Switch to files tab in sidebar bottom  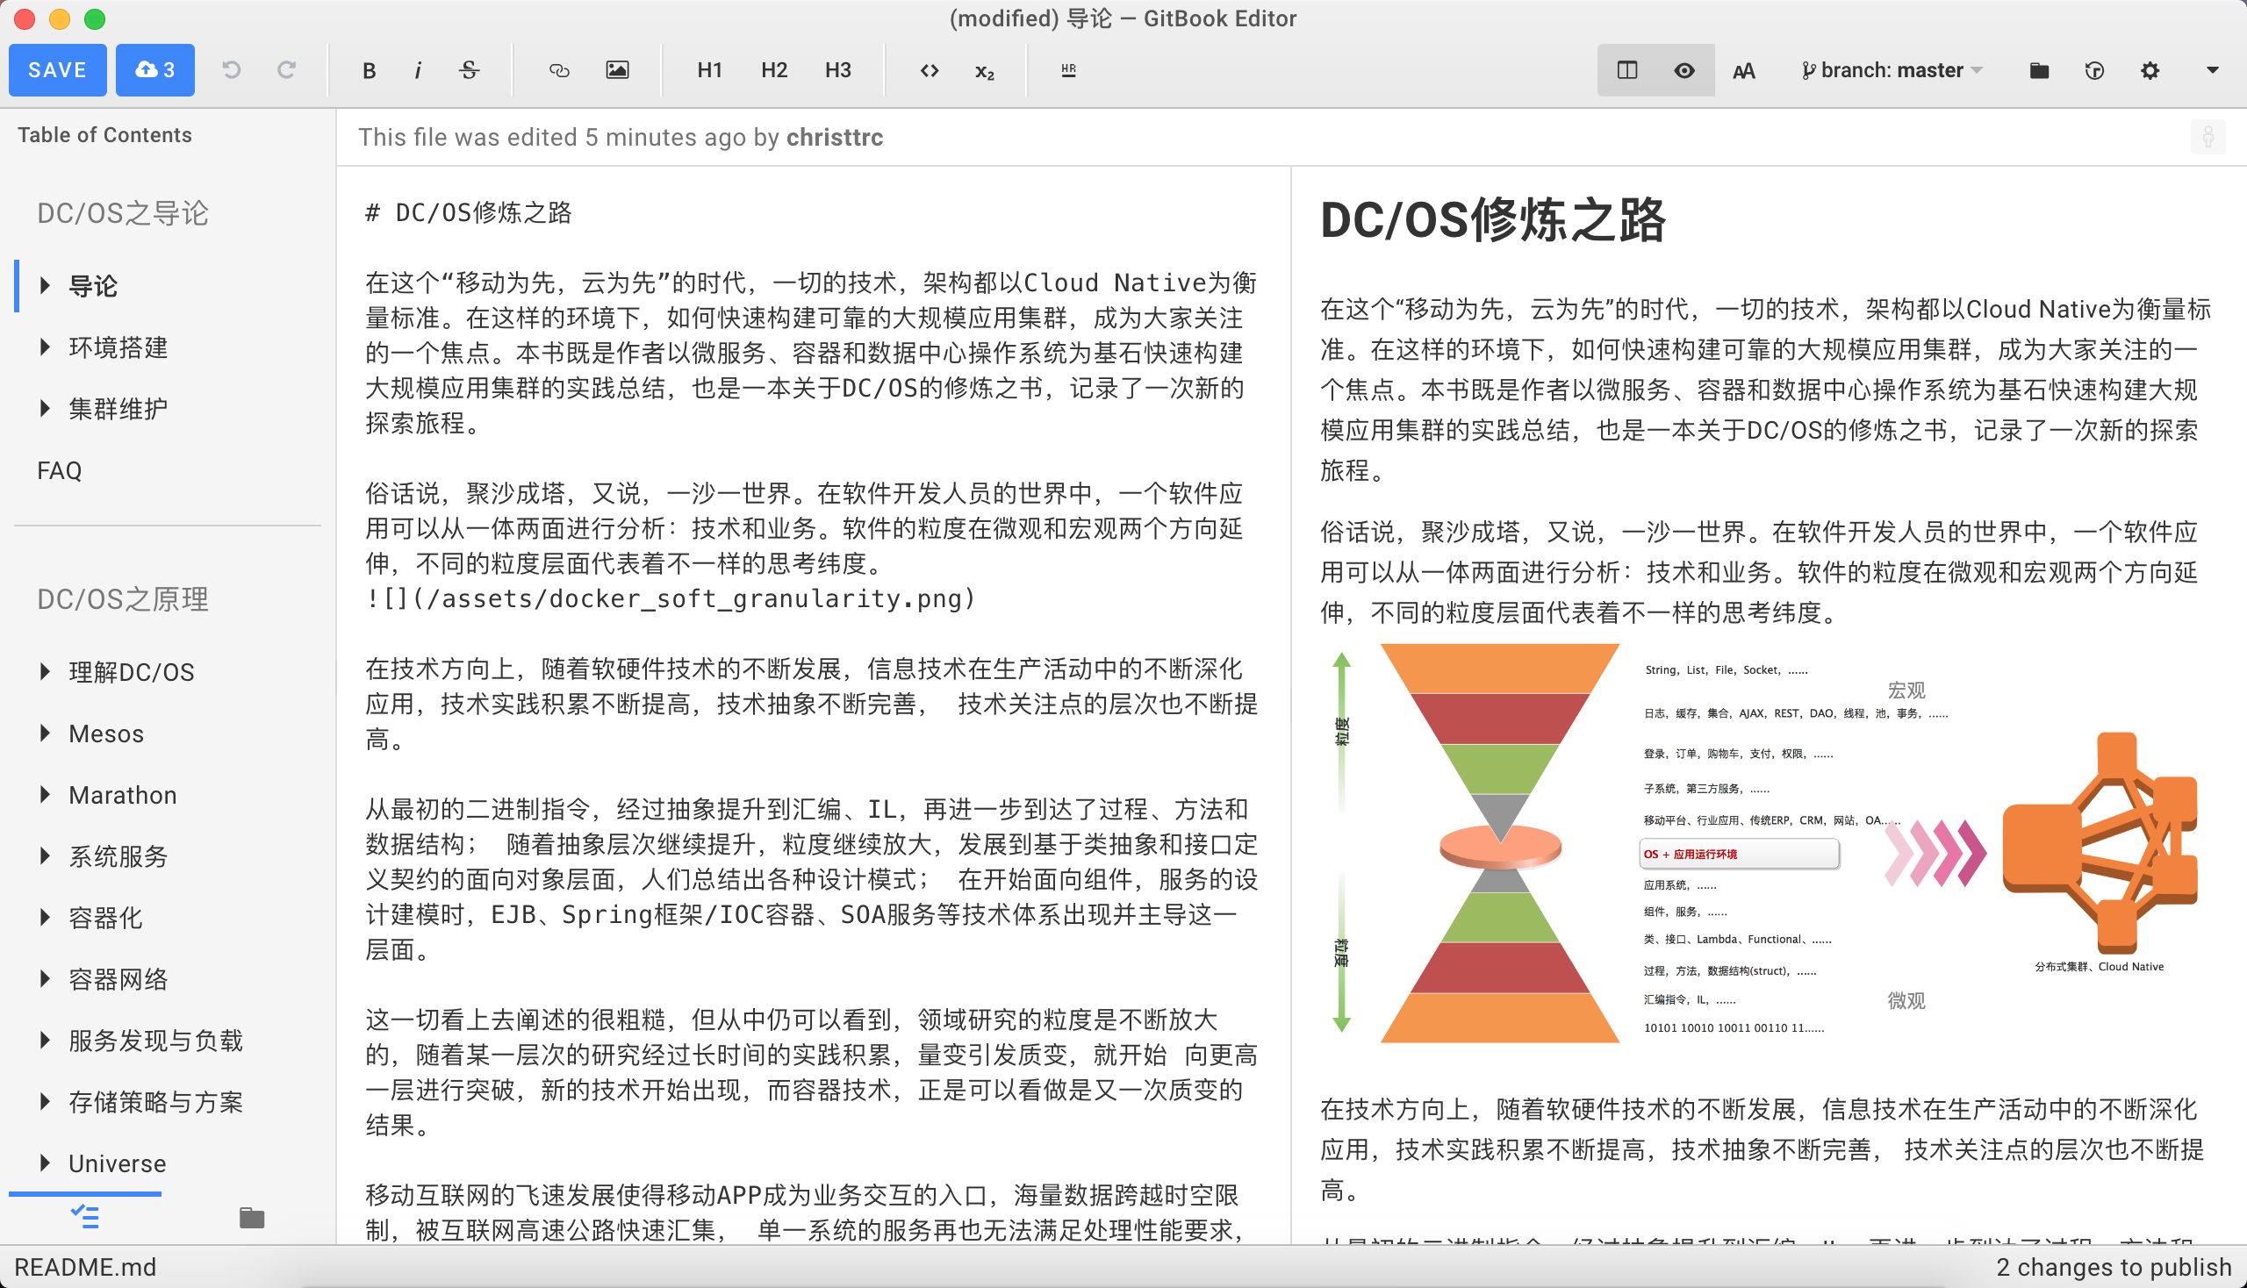click(251, 1218)
